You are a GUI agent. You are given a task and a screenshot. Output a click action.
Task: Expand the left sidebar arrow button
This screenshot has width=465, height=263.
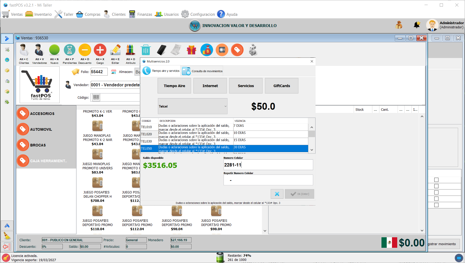pos(7,39)
